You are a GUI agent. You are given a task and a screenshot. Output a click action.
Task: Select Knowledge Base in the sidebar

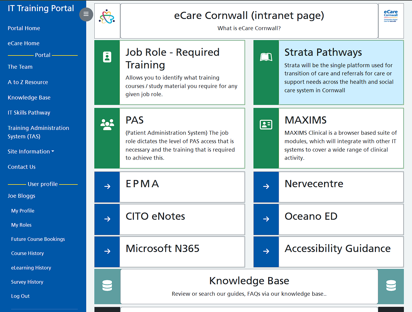click(x=29, y=98)
